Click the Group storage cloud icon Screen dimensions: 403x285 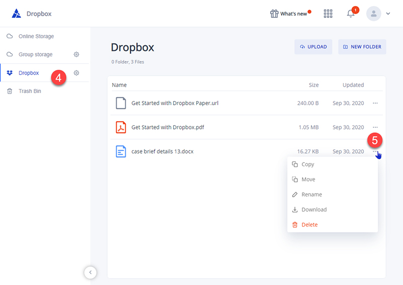point(10,54)
